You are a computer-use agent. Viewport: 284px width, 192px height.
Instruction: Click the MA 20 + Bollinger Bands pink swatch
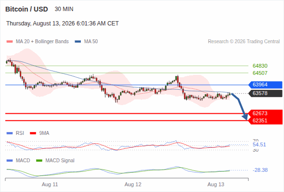tap(10, 42)
